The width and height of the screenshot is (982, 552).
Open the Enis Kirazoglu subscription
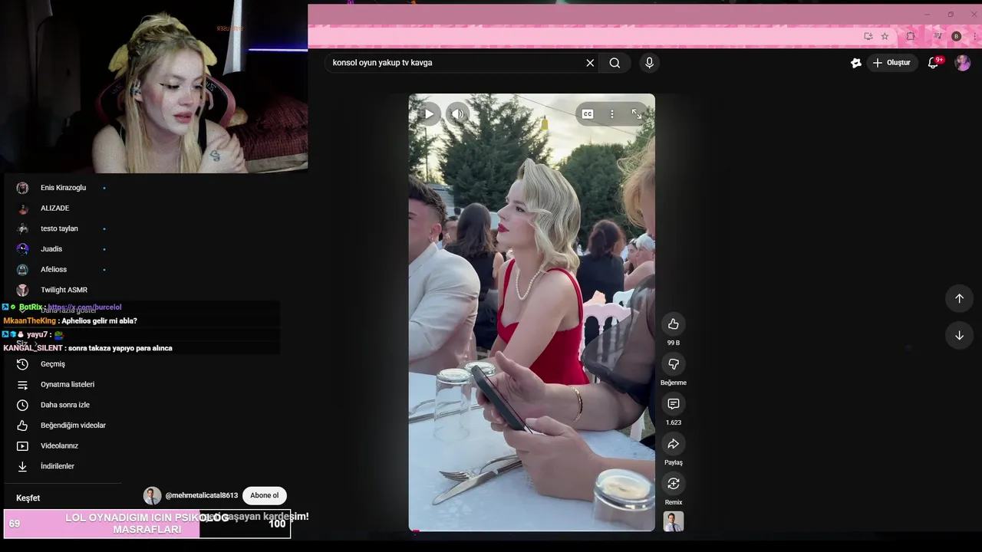click(x=63, y=188)
